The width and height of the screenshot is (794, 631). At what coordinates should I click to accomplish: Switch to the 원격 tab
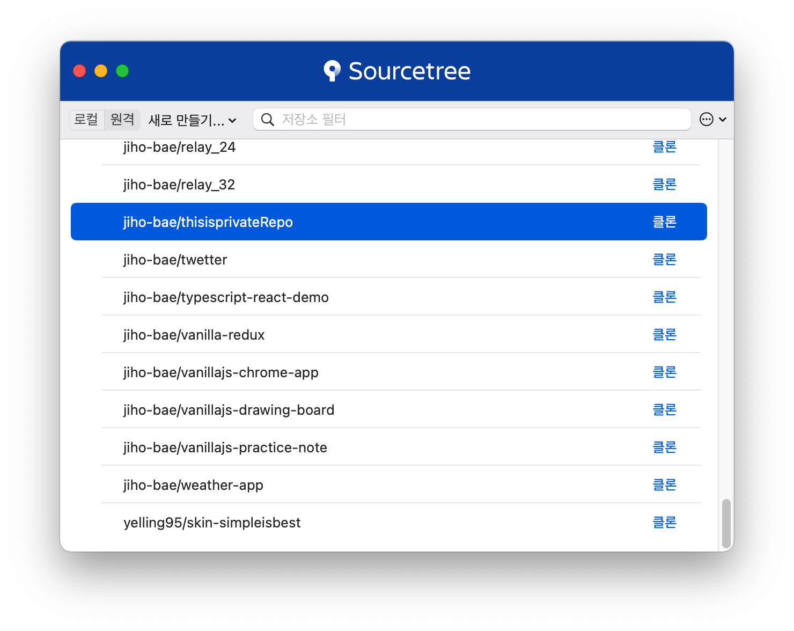pyautogui.click(x=122, y=119)
